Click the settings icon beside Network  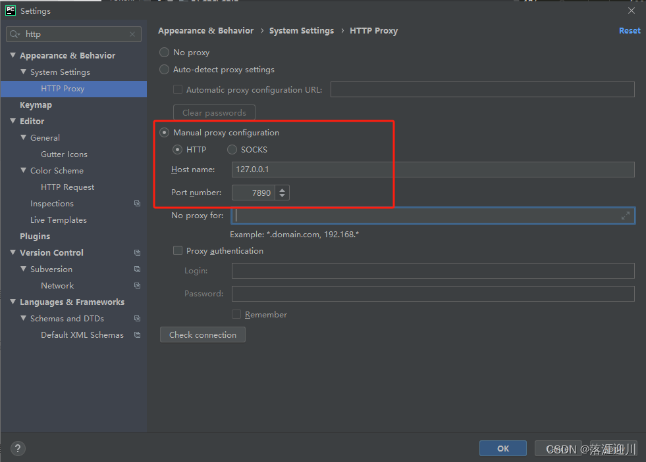coord(137,285)
